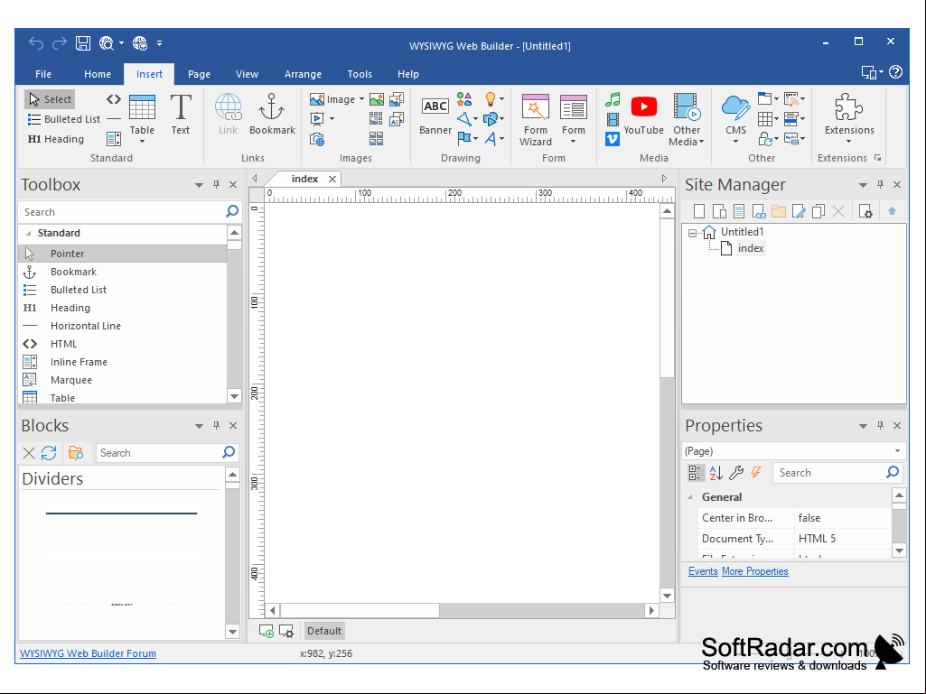926x694 pixels.
Task: Toggle categorized view in Properties toolbar
Action: coord(696,473)
